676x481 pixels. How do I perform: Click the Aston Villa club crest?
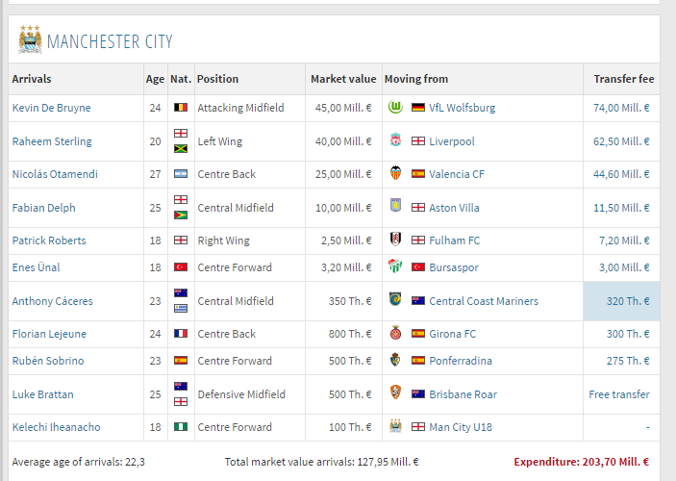pos(395,206)
